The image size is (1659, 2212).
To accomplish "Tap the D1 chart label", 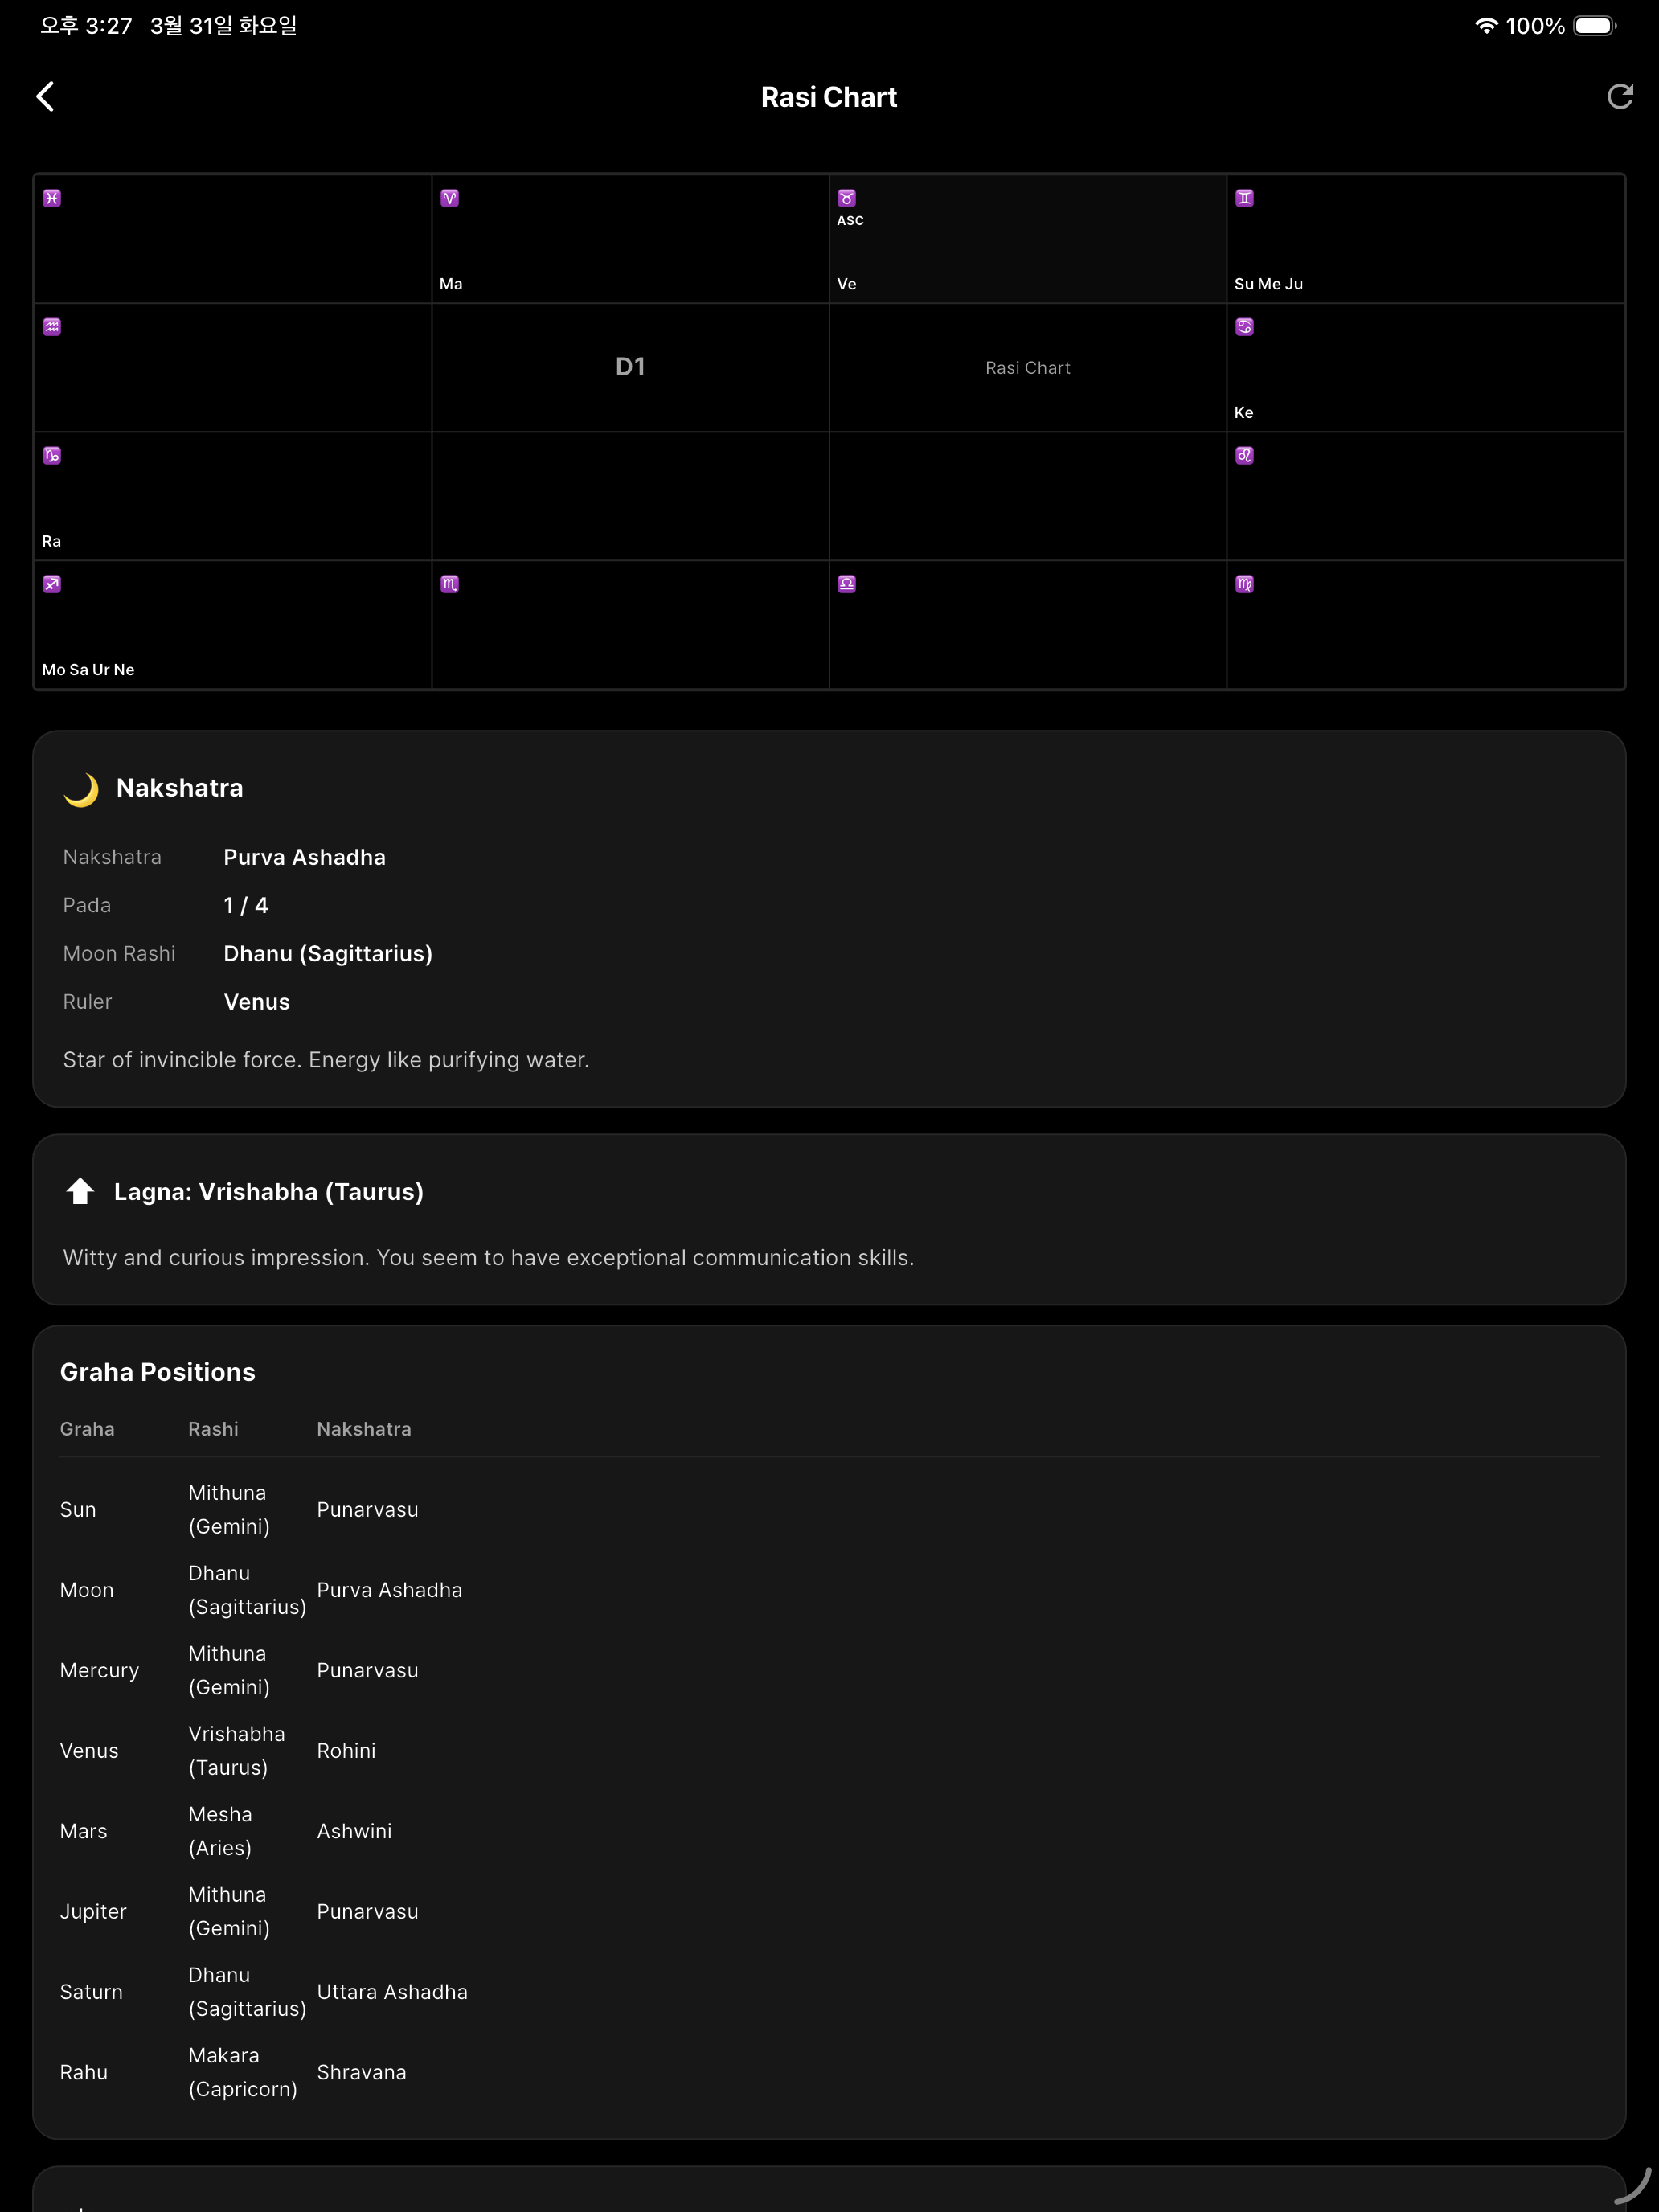I will (630, 367).
